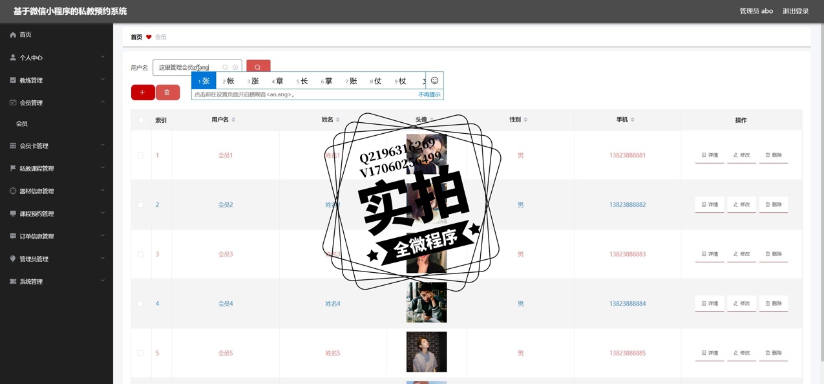The width and height of the screenshot is (824, 384).
Task: Check the checkbox for row 会员5
Action: (140, 353)
